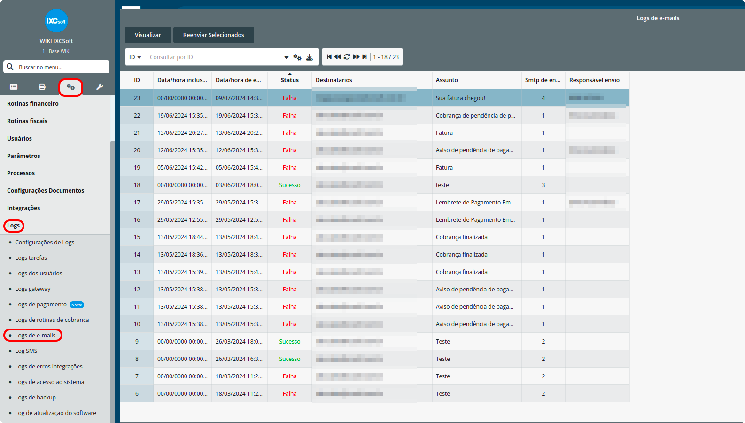The width and height of the screenshot is (745, 423).
Task: Refresh the e-mail logs grid
Action: 347,57
